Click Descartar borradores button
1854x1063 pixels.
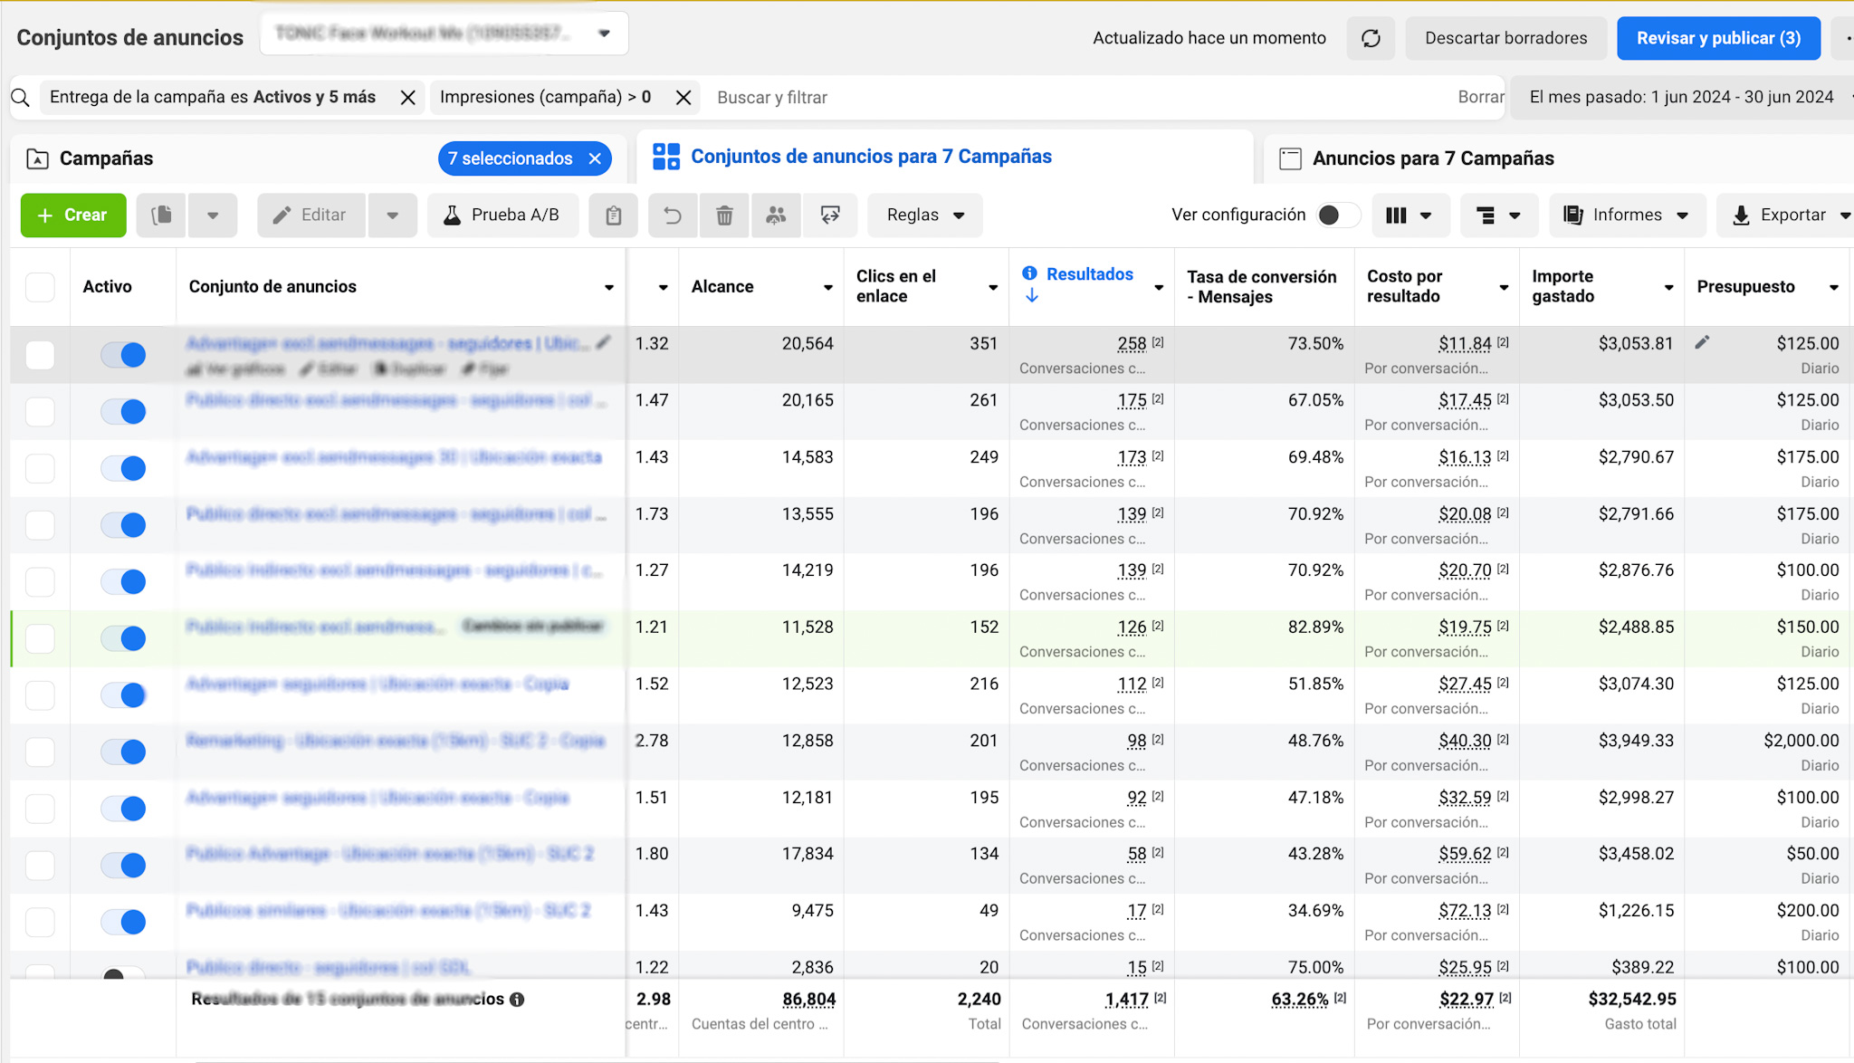tap(1505, 38)
